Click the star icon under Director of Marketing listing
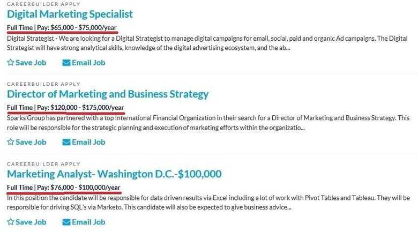Image resolution: width=418 pixels, height=232 pixels. [x=10, y=142]
